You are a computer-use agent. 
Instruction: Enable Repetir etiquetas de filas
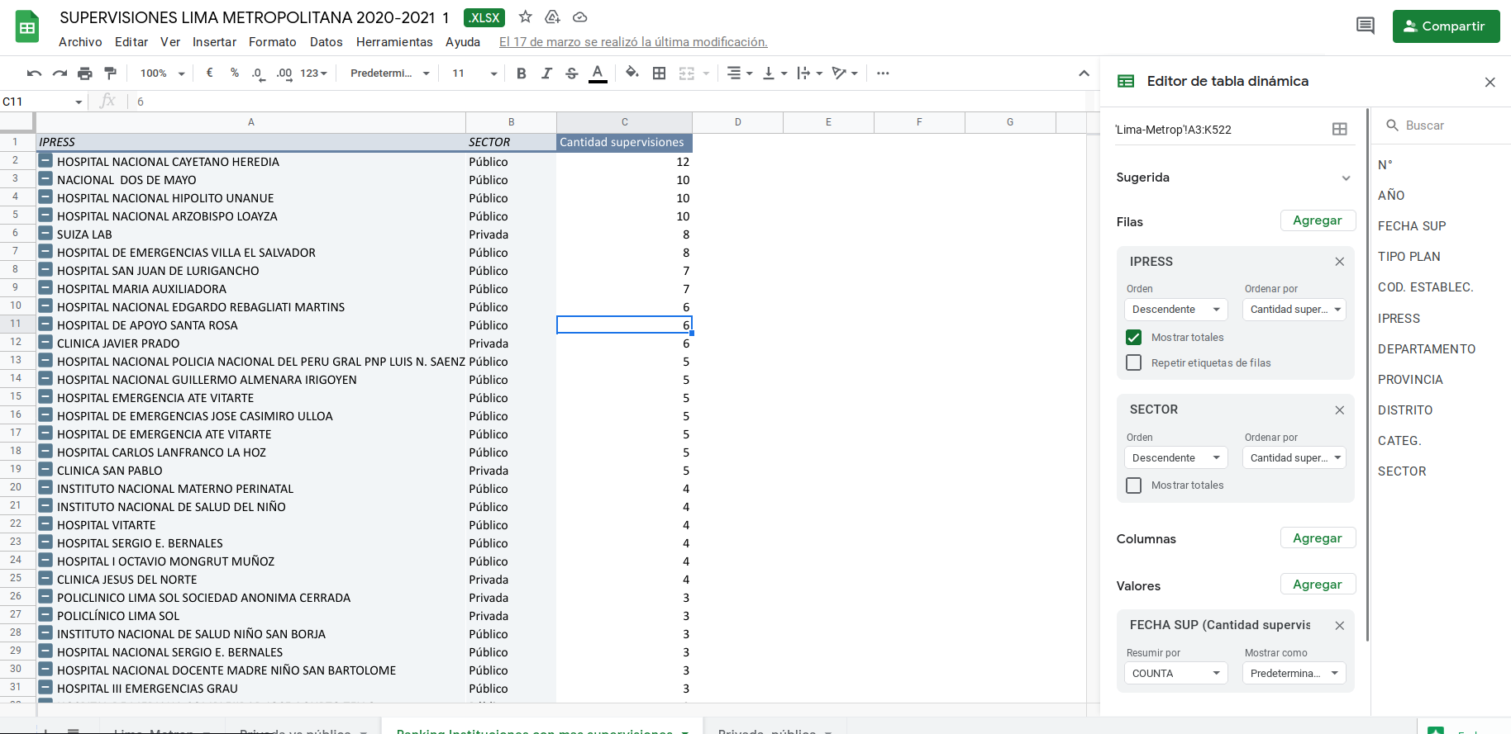[x=1134, y=363]
